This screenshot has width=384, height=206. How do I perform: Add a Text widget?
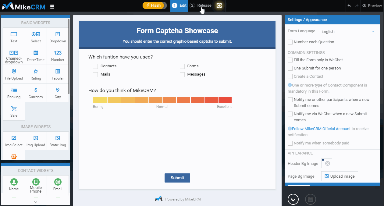[14, 37]
